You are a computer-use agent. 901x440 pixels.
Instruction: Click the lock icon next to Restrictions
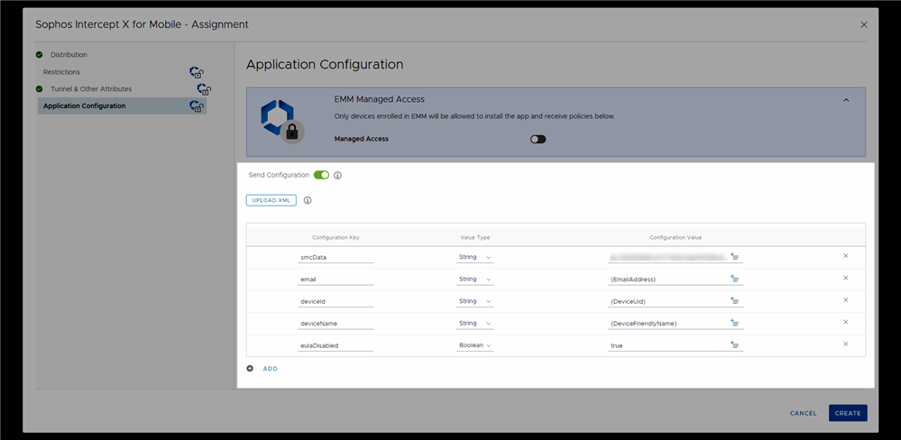click(197, 72)
